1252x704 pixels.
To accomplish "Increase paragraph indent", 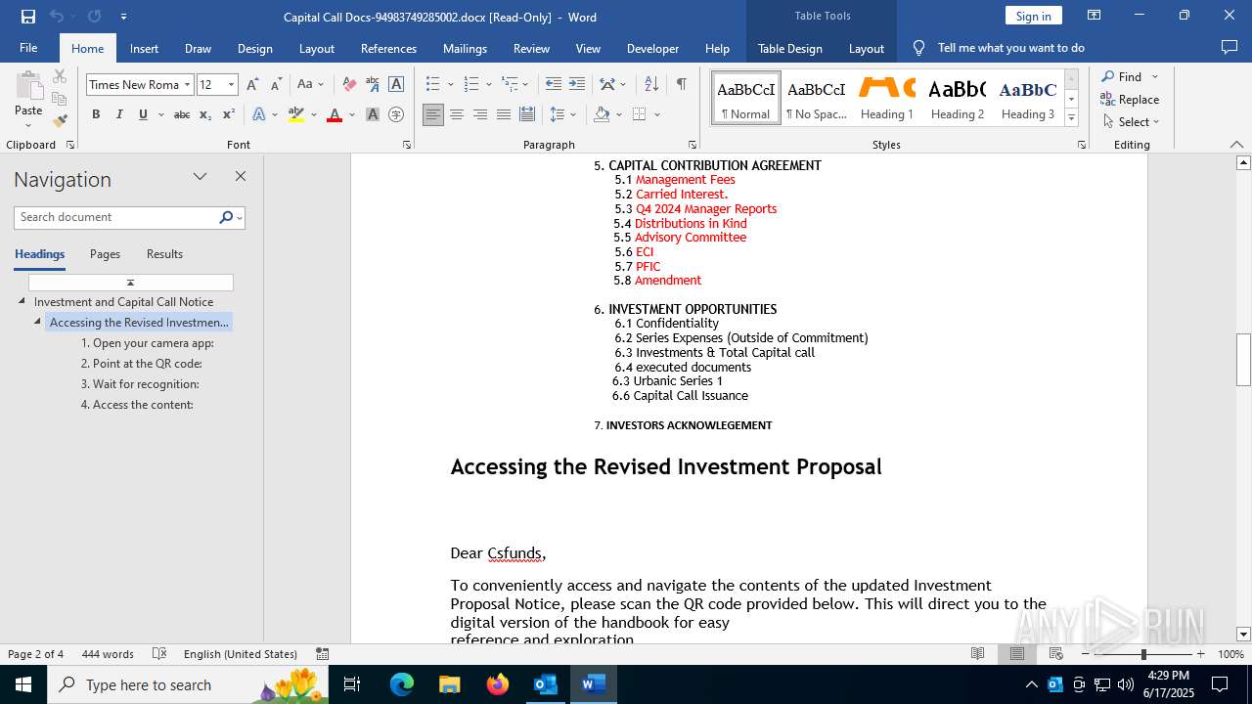I will (577, 85).
